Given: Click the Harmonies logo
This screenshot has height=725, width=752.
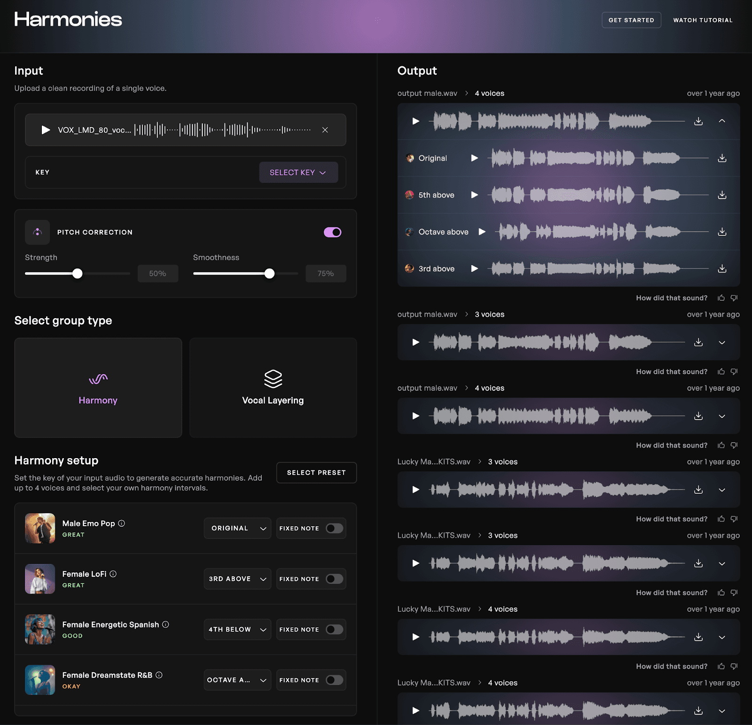Looking at the screenshot, I should pos(68,19).
